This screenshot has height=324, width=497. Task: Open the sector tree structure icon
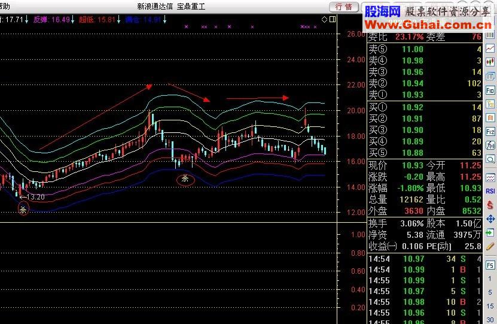490,104
